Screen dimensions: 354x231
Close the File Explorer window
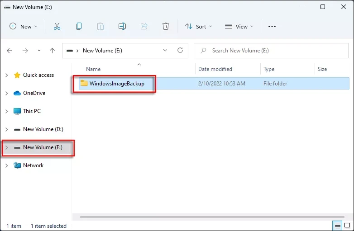pyautogui.click(x=344, y=7)
